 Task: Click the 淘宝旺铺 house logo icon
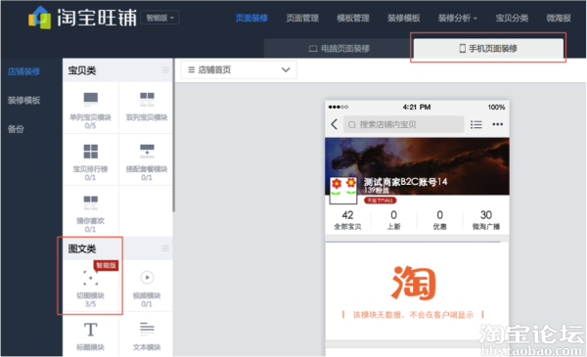point(40,18)
